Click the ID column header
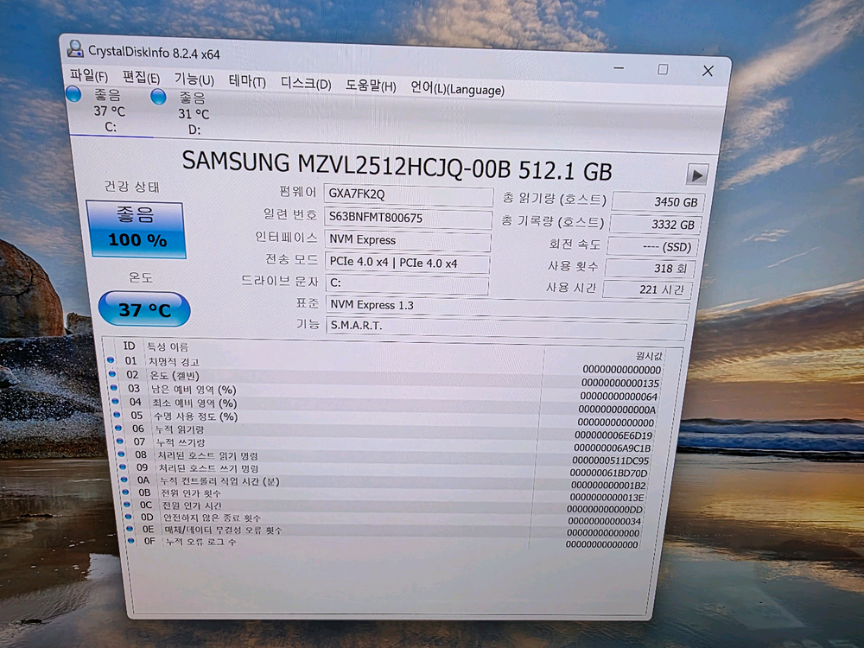 pyautogui.click(x=129, y=346)
